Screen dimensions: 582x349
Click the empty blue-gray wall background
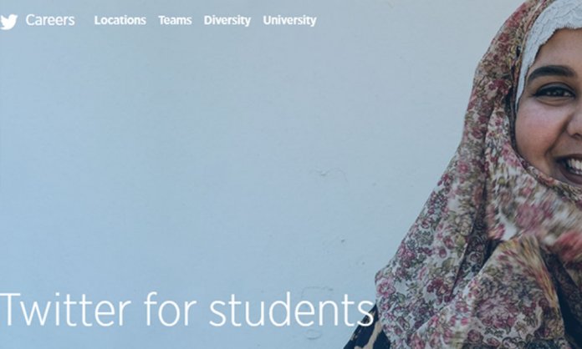(x=222, y=148)
